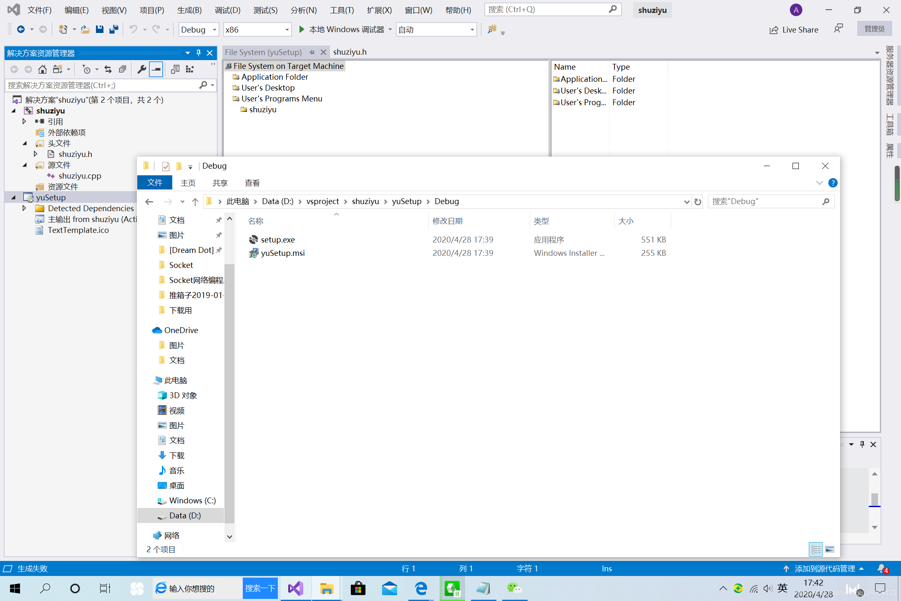Viewport: 901px width, 601px height.
Task: Click the Collapse All icon in Solution Explorer
Action: [122, 69]
